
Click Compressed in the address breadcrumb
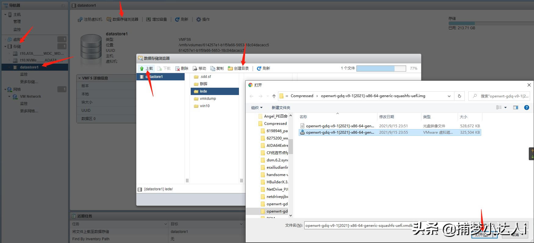[x=302, y=96]
